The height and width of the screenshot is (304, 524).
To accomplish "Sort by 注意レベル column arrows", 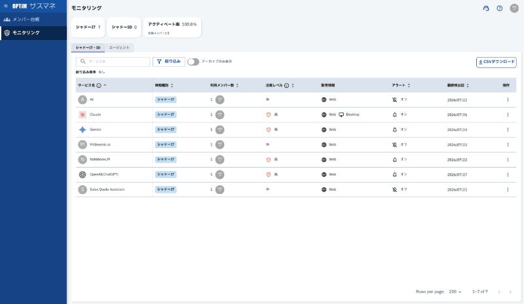I will (293, 86).
